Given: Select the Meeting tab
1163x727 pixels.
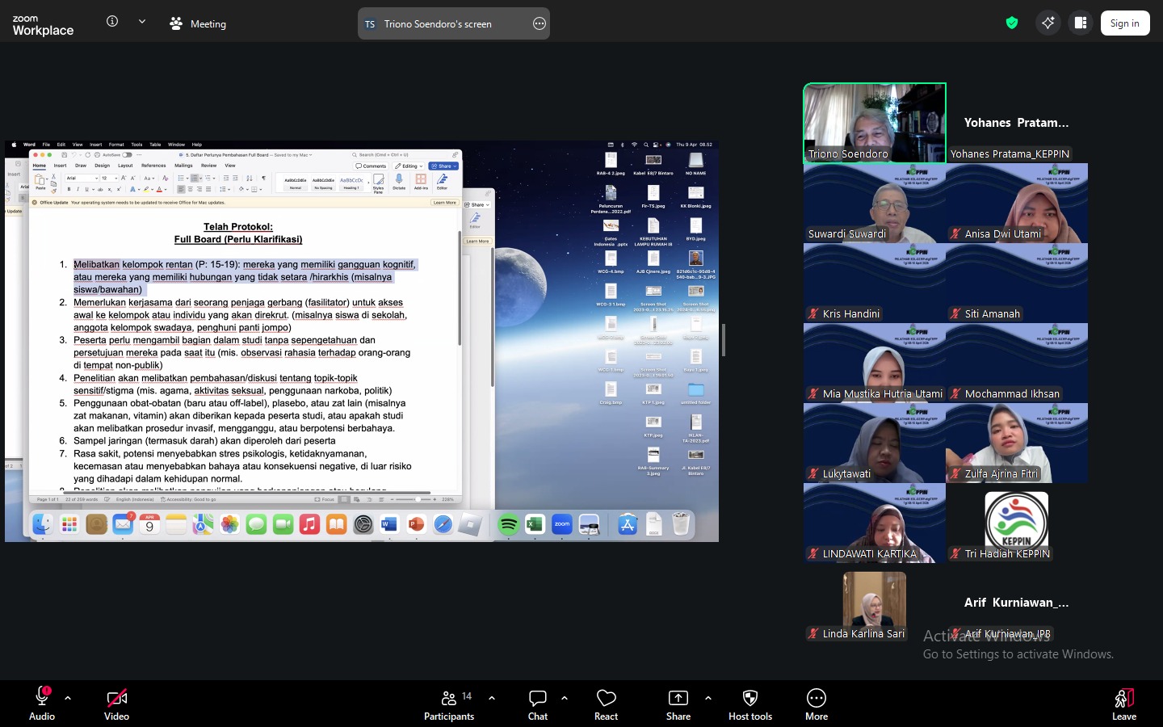Looking at the screenshot, I should pyautogui.click(x=199, y=23).
